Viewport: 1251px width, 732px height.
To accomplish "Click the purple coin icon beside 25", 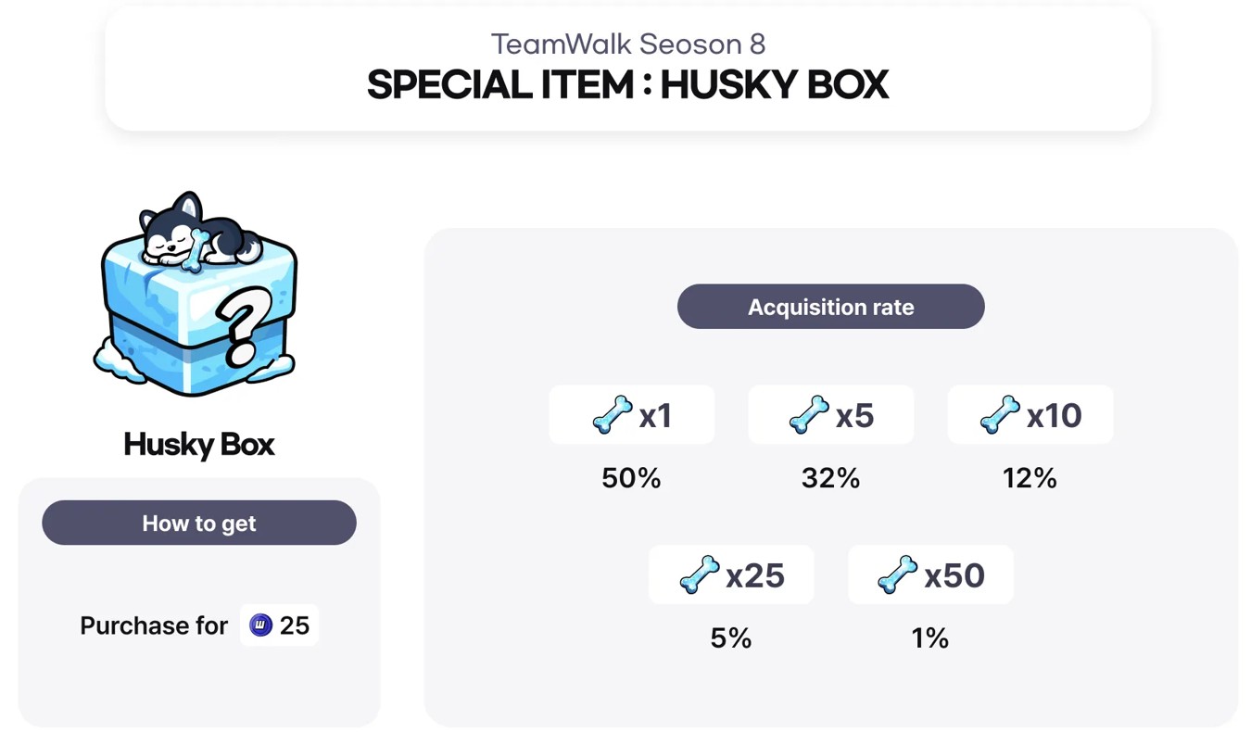I will 260,625.
